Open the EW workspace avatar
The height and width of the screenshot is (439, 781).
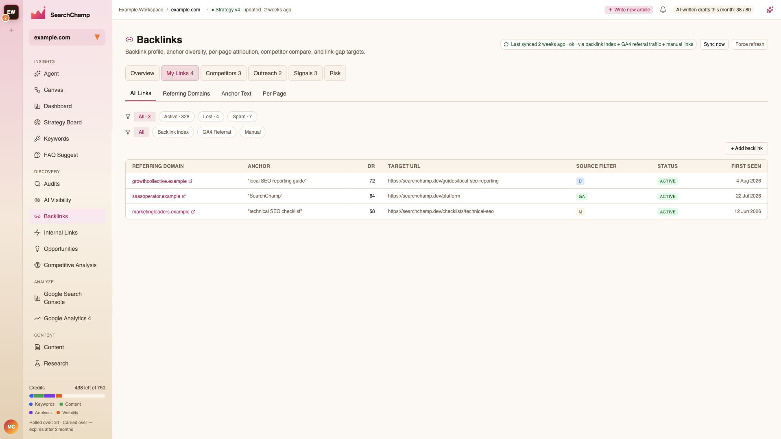tap(11, 12)
